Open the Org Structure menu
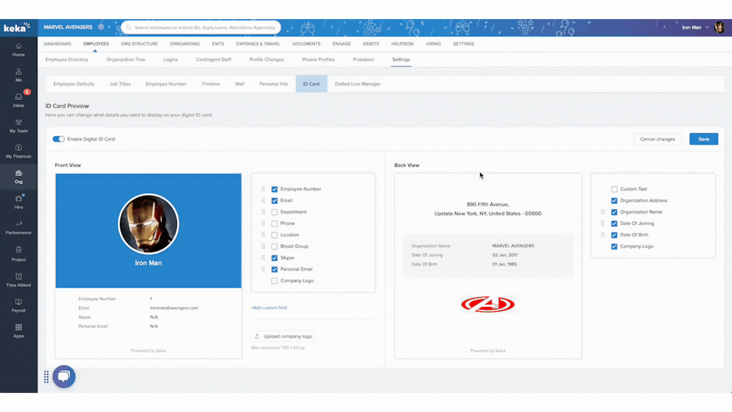 point(139,44)
